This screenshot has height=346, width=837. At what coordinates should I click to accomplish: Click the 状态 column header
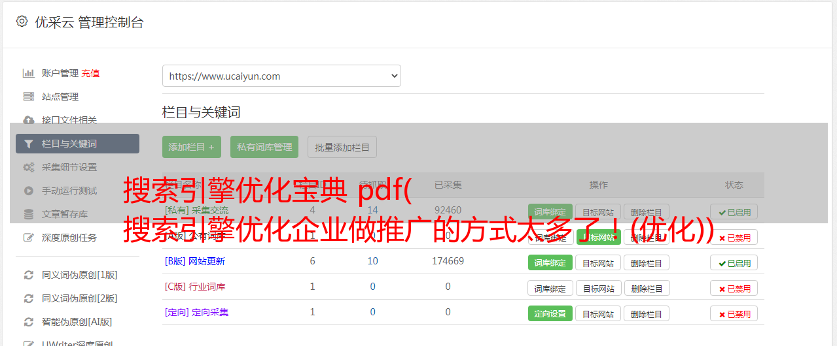[x=734, y=185]
